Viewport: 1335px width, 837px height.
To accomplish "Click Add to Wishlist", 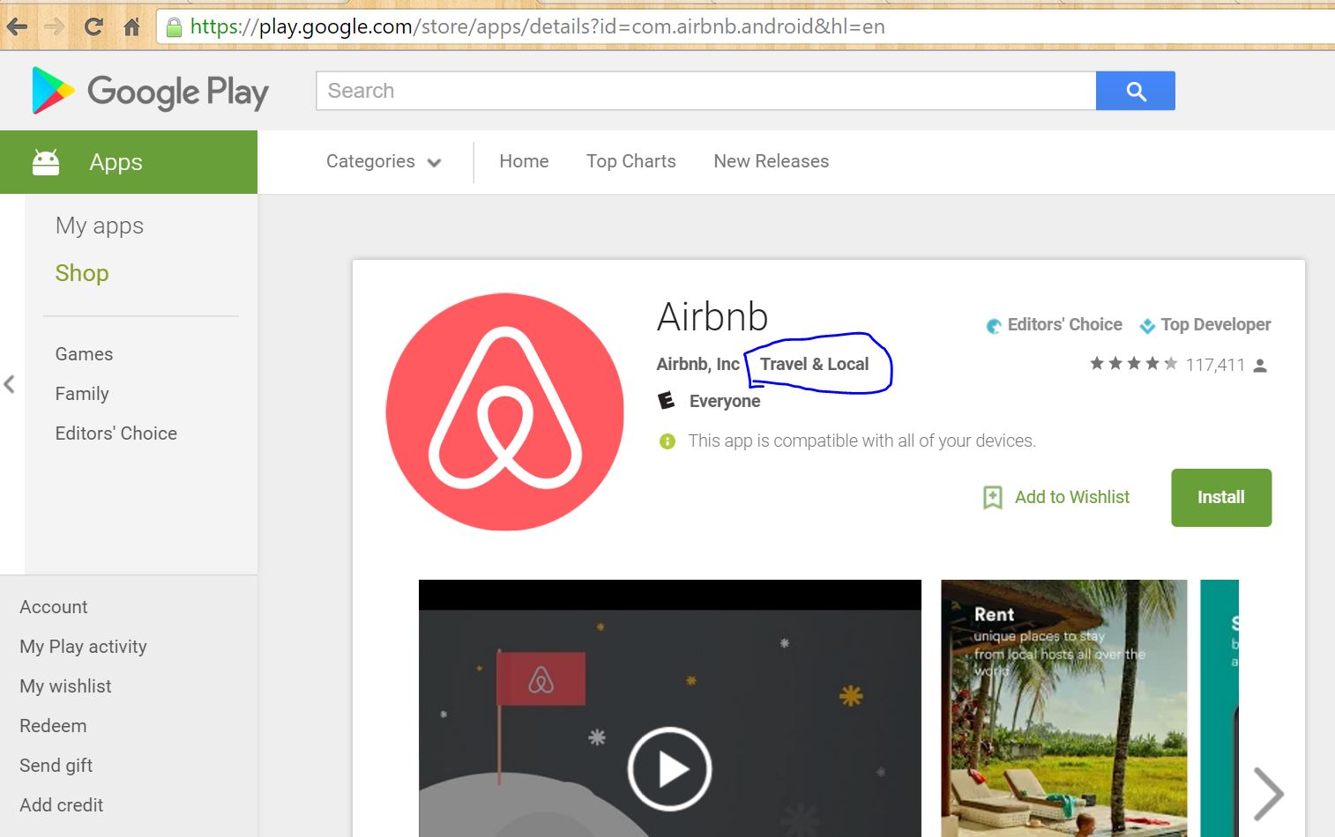I will pos(1072,497).
